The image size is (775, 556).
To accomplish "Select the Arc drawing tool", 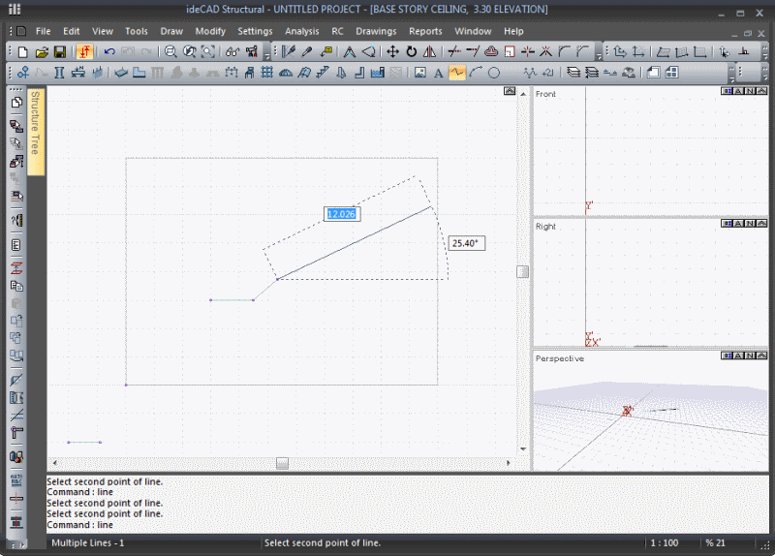I will pyautogui.click(x=476, y=74).
